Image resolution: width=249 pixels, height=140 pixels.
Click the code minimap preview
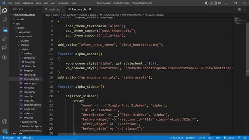(x=239, y=21)
